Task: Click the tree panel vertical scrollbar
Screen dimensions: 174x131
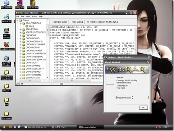Action: pyautogui.click(x=47, y=49)
